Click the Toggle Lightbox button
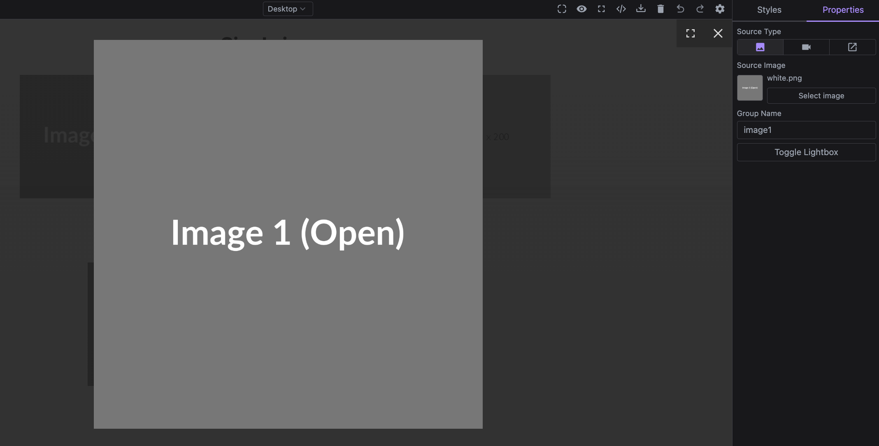The image size is (879, 446). coord(806,152)
